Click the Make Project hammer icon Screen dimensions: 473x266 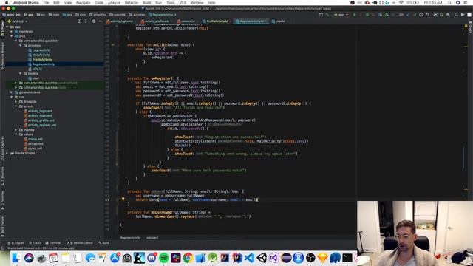(x=327, y=15)
